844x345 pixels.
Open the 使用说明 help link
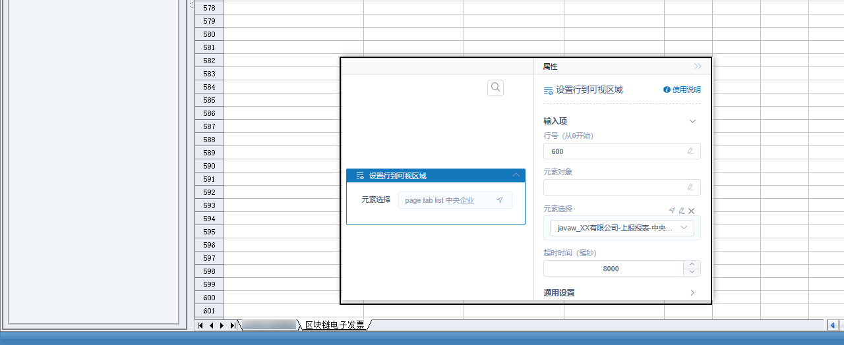[686, 90]
